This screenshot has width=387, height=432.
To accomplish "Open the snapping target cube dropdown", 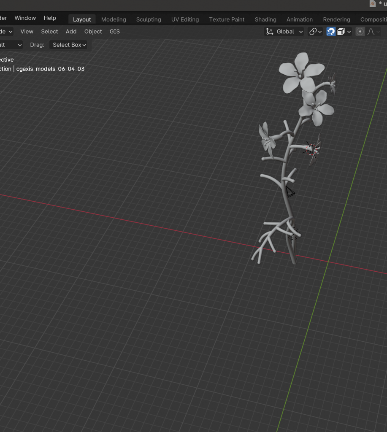I will 344,31.
